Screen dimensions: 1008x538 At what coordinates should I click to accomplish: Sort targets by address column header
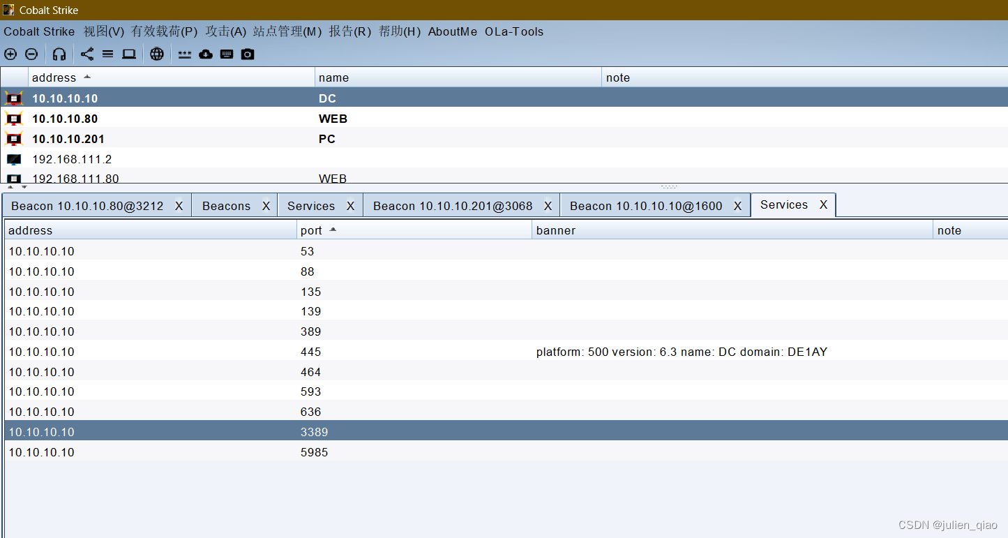pyautogui.click(x=172, y=77)
